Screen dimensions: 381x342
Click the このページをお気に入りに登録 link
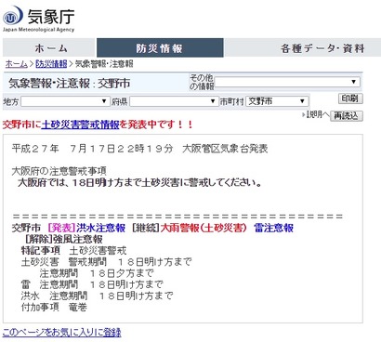coord(62,333)
